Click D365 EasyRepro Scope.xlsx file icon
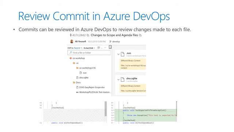234x132 pixels. pyautogui.click(x=77, y=87)
